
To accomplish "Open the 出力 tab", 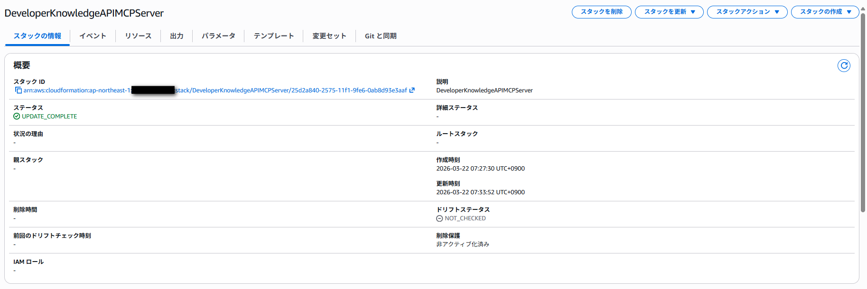I will [177, 36].
